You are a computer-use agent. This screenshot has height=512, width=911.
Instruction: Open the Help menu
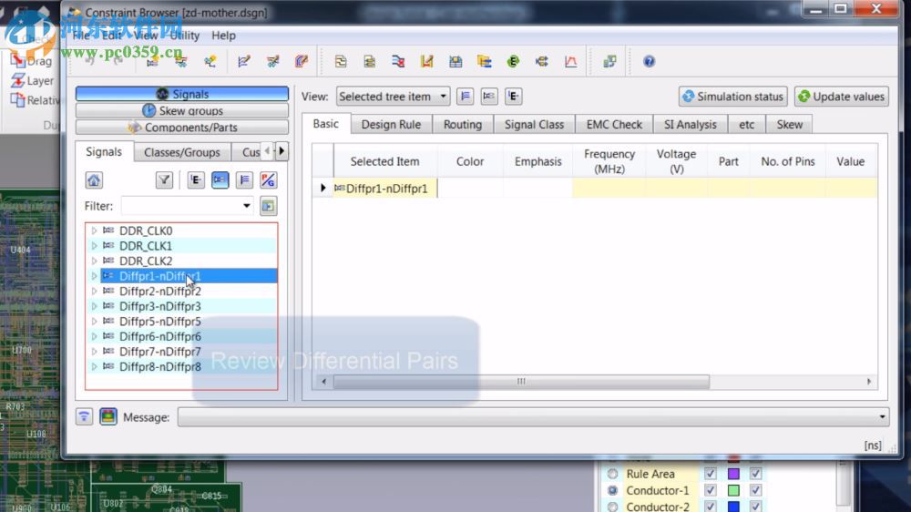223,36
